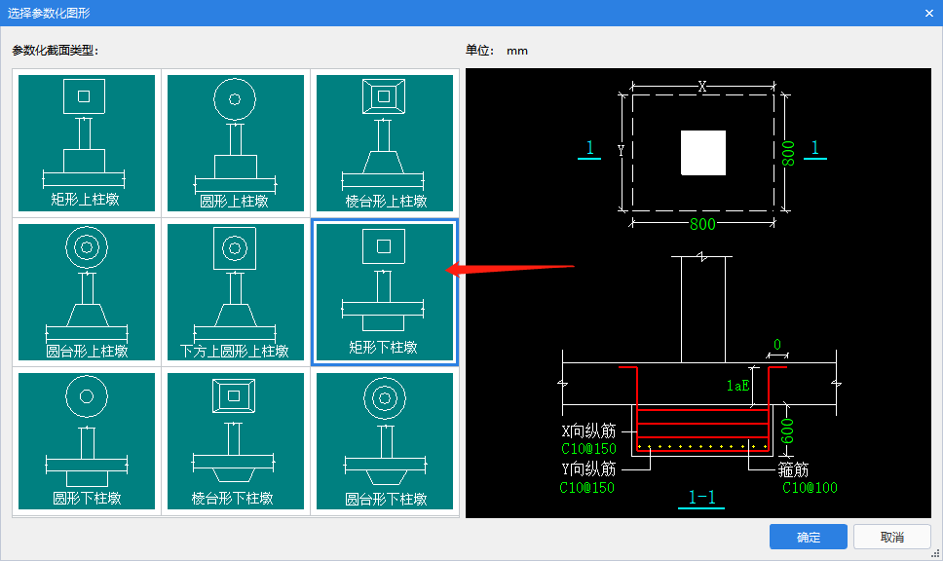Select the highlighted 矩形下柱墩 tile
943x561 pixels.
385,292
